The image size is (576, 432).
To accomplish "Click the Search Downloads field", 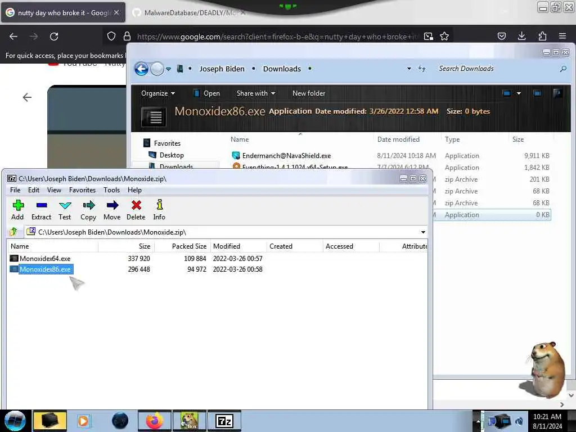I will 496,69.
